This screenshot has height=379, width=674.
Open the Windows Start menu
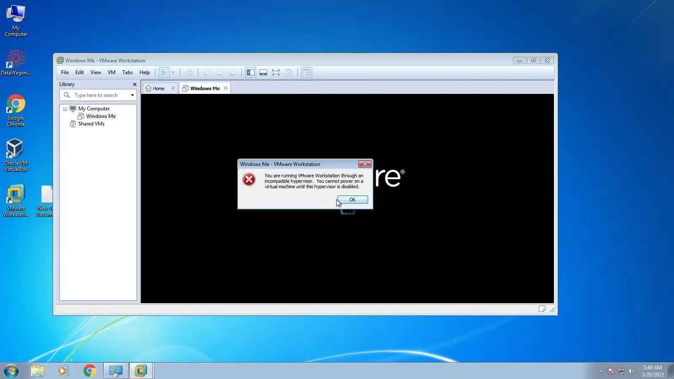[x=12, y=371]
